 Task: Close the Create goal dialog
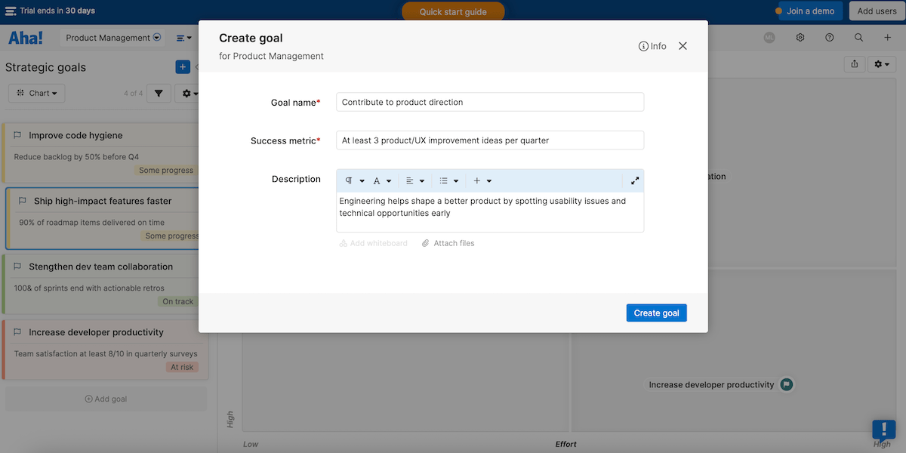tap(683, 46)
